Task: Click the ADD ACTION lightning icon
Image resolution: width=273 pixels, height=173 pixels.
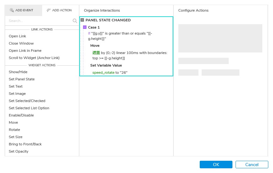Action: pyautogui.click(x=48, y=10)
